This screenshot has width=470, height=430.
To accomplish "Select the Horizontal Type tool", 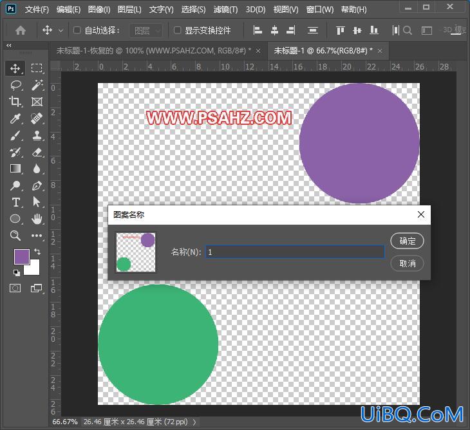I will [x=15, y=202].
